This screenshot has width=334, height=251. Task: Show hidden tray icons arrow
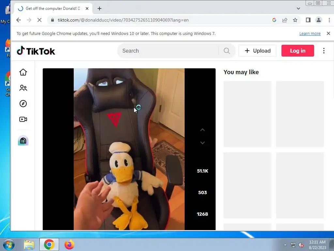285,245
